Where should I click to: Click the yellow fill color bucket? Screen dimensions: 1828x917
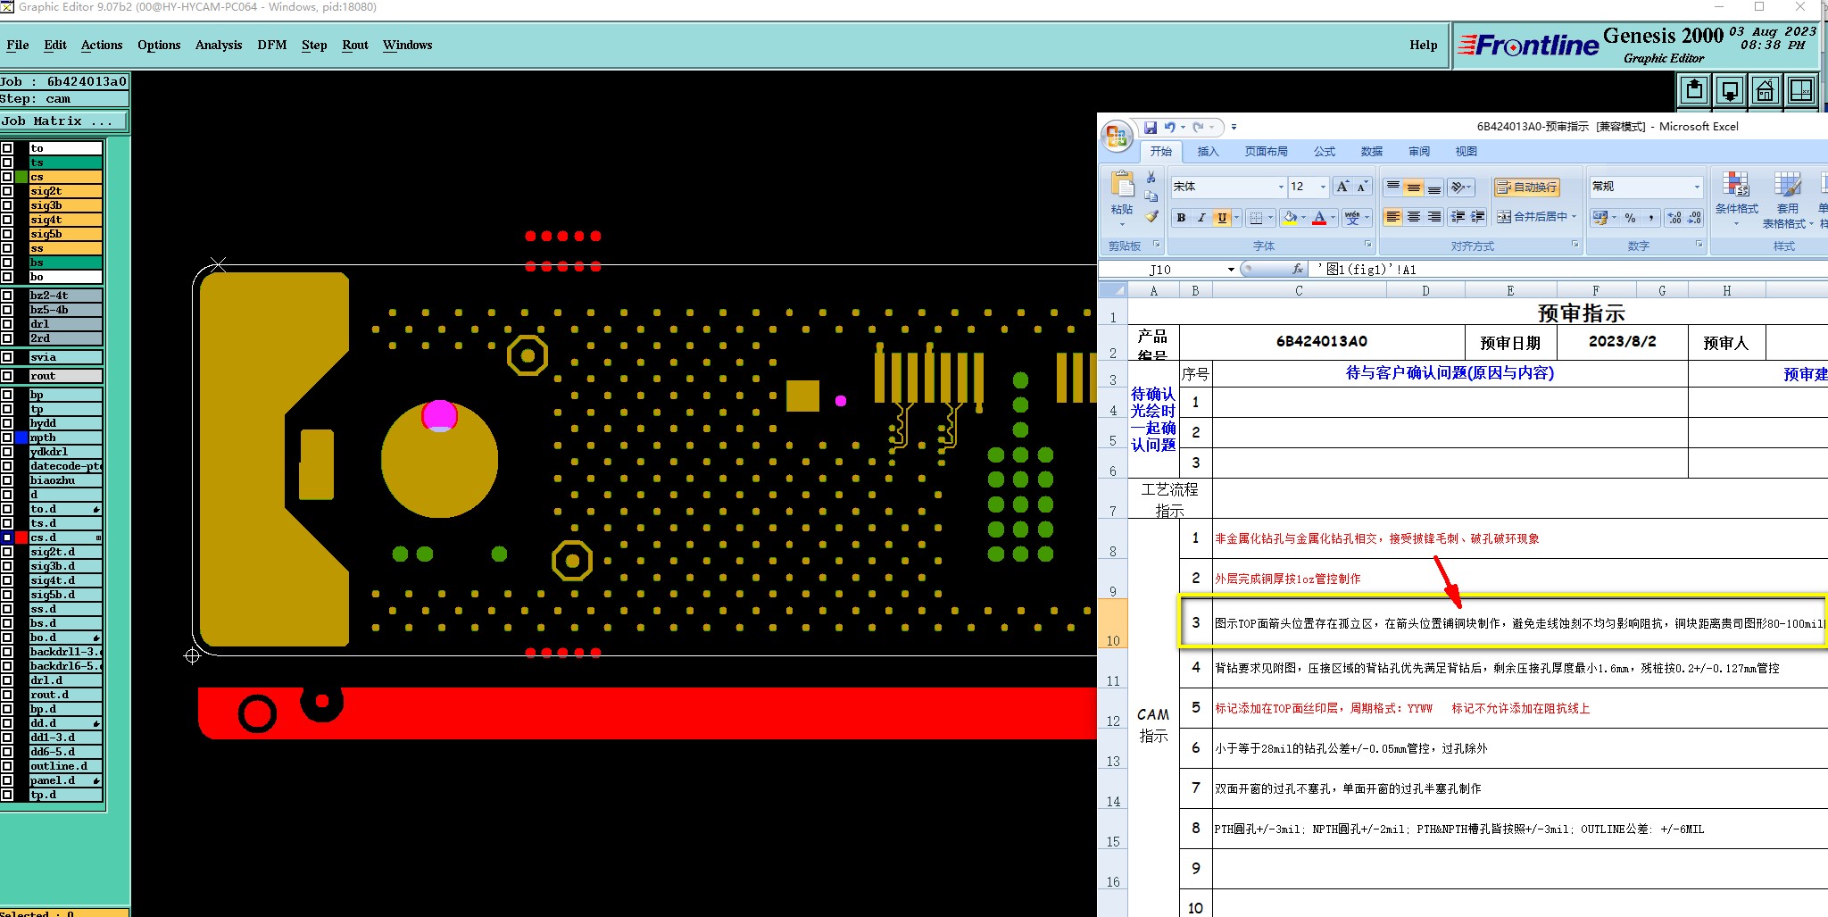point(1290,217)
